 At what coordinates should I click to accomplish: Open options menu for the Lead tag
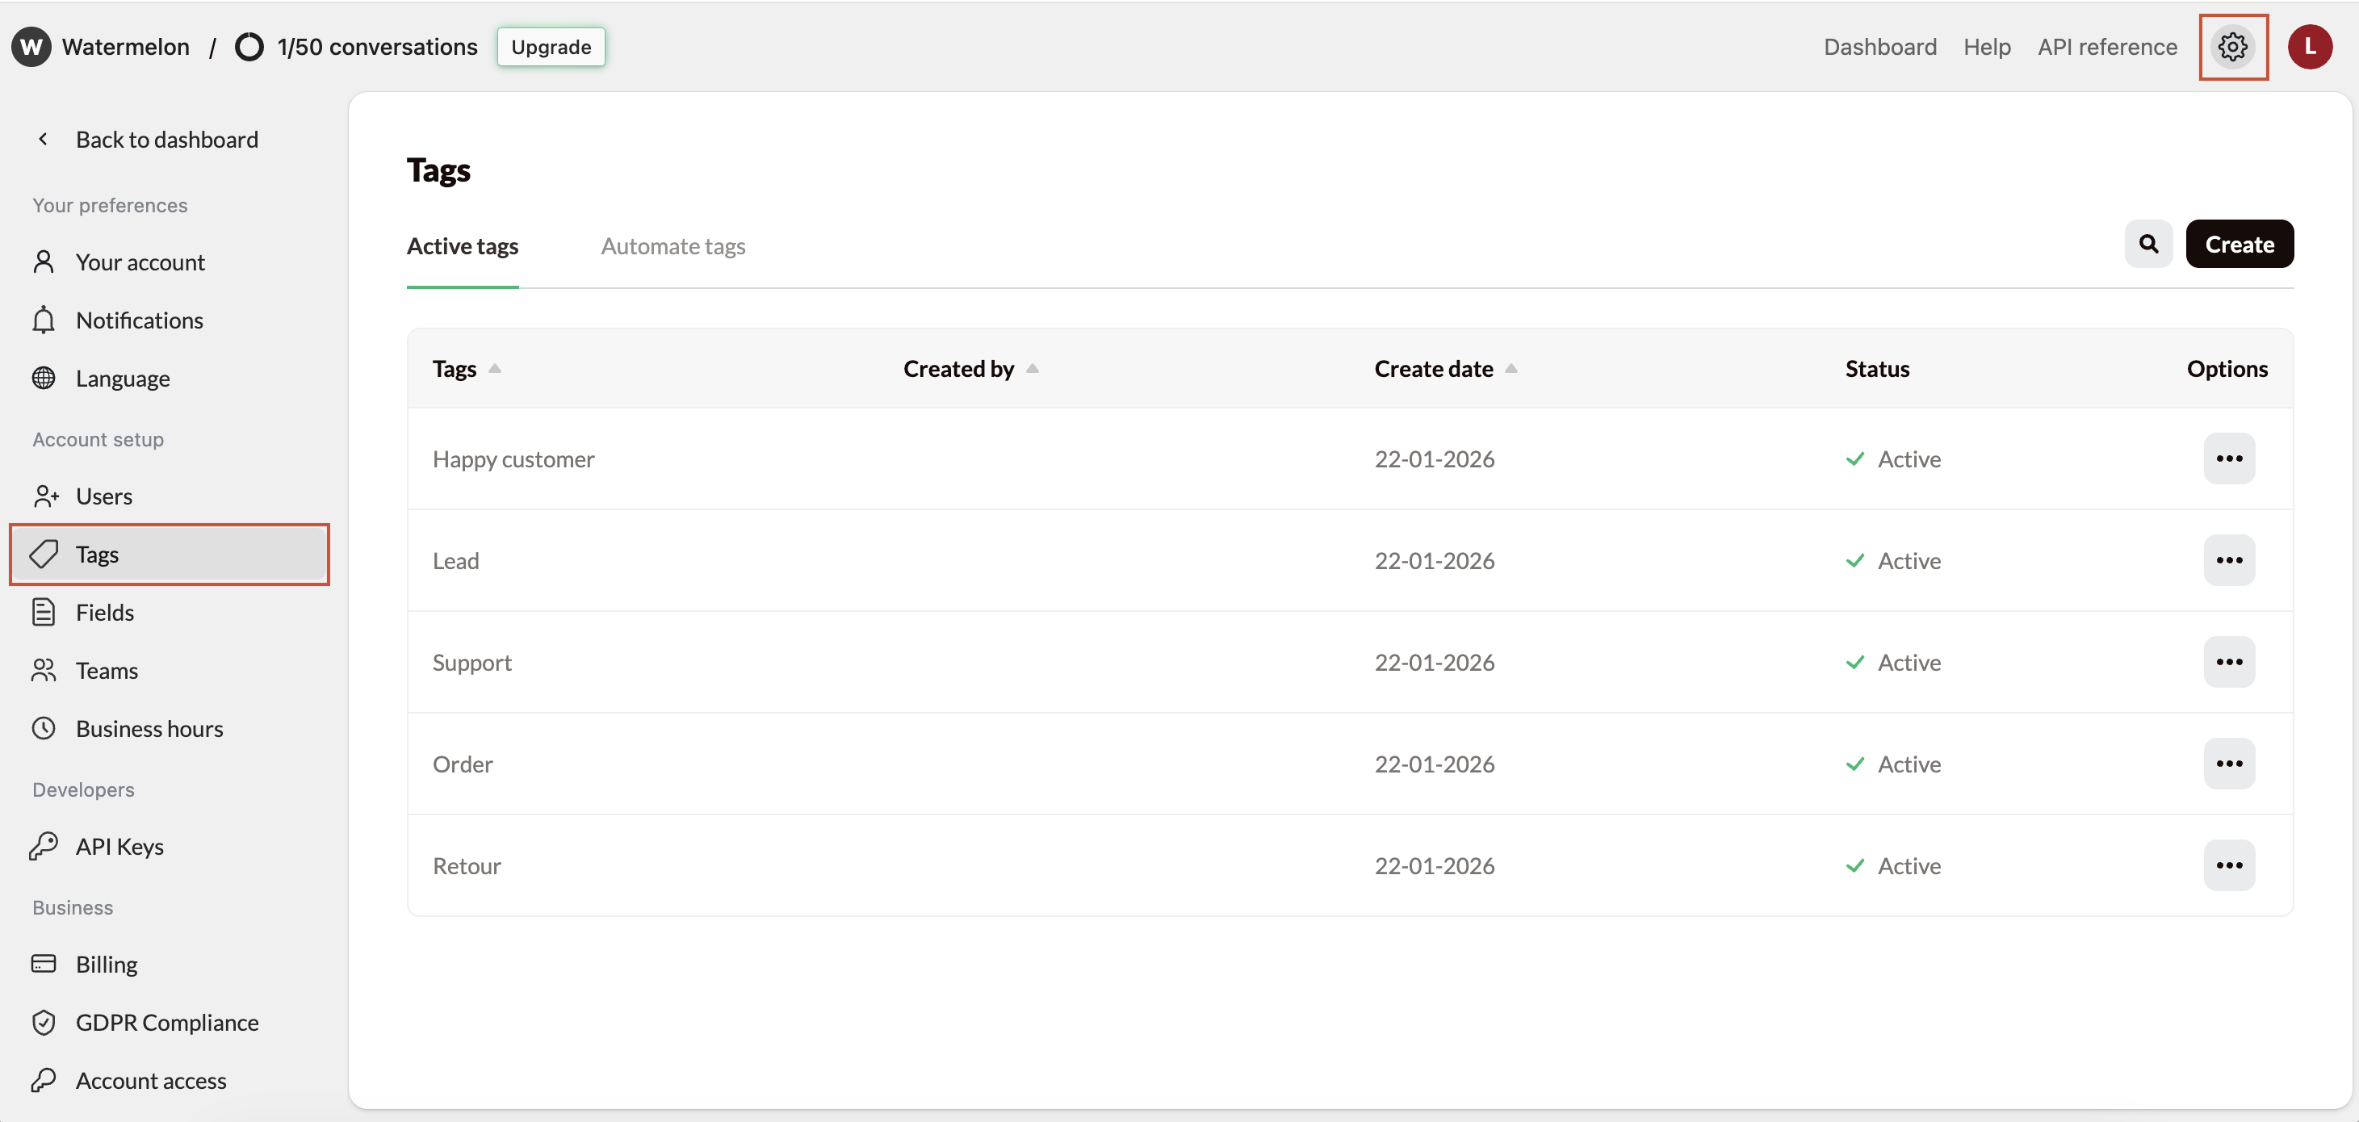[x=2229, y=559]
